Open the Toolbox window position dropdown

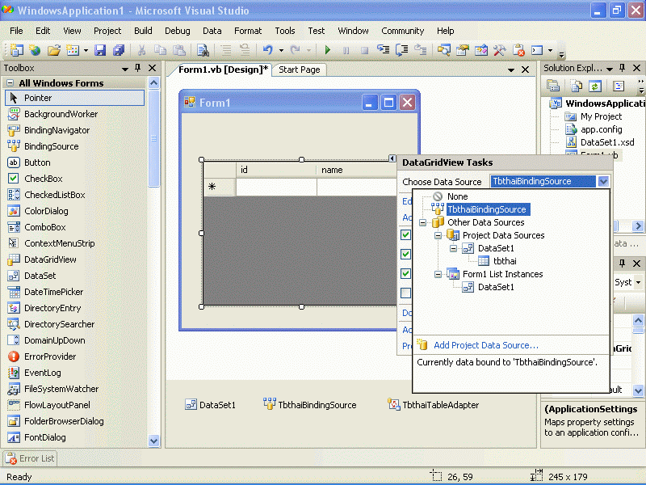click(125, 69)
